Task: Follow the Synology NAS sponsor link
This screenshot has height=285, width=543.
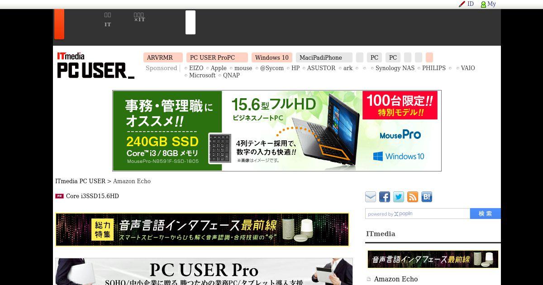Action: pos(395,68)
